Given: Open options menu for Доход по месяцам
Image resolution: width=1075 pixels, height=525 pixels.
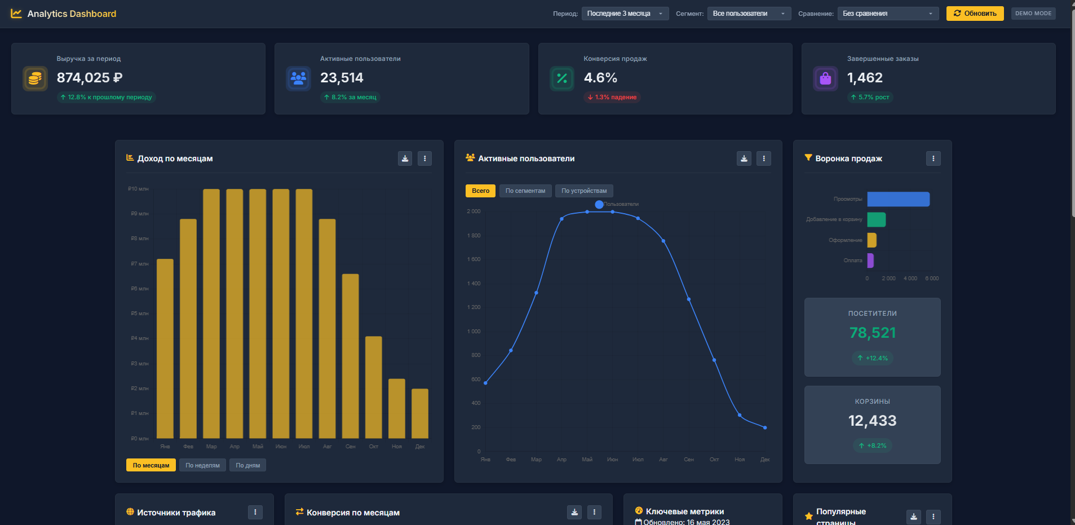Looking at the screenshot, I should [424, 158].
